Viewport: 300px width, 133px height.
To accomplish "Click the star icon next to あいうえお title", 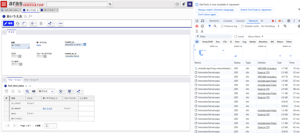I will (25, 16).
